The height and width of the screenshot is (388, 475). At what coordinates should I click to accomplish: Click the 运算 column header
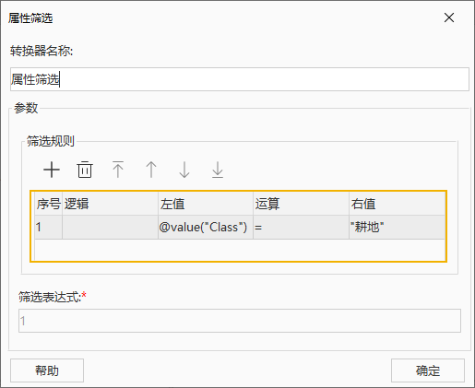click(x=301, y=204)
